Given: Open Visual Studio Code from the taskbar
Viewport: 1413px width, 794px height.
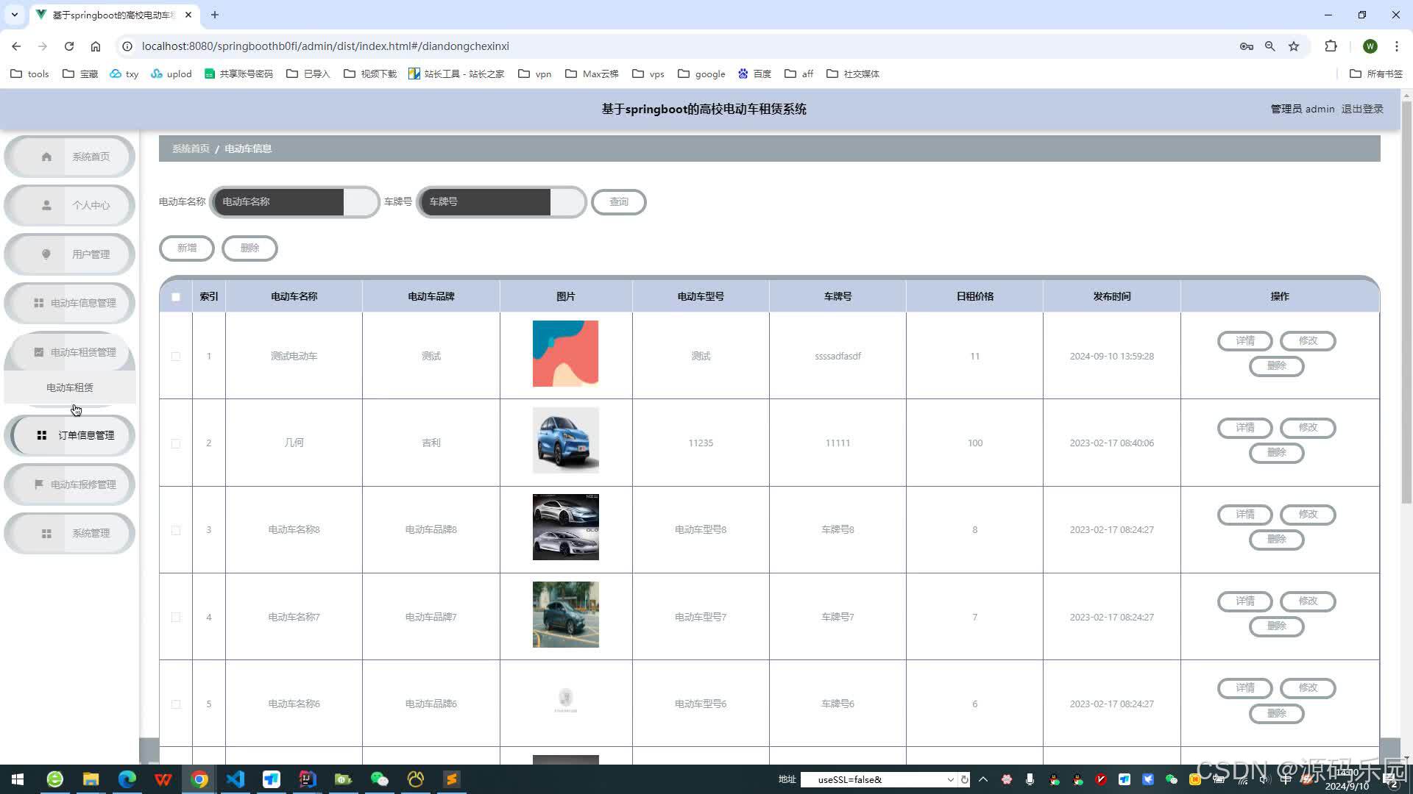Looking at the screenshot, I should click(235, 779).
